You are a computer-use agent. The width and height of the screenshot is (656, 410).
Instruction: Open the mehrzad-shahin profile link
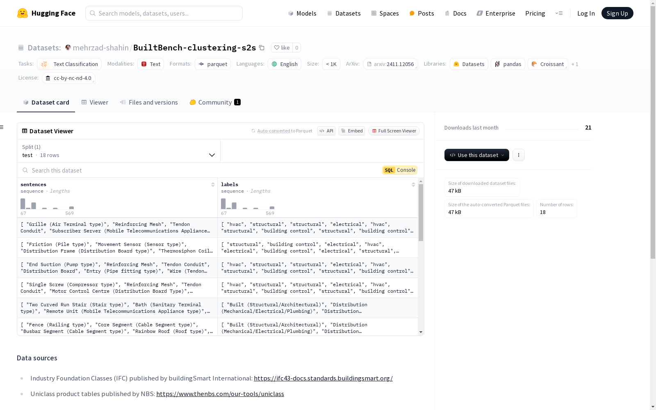[x=101, y=48]
